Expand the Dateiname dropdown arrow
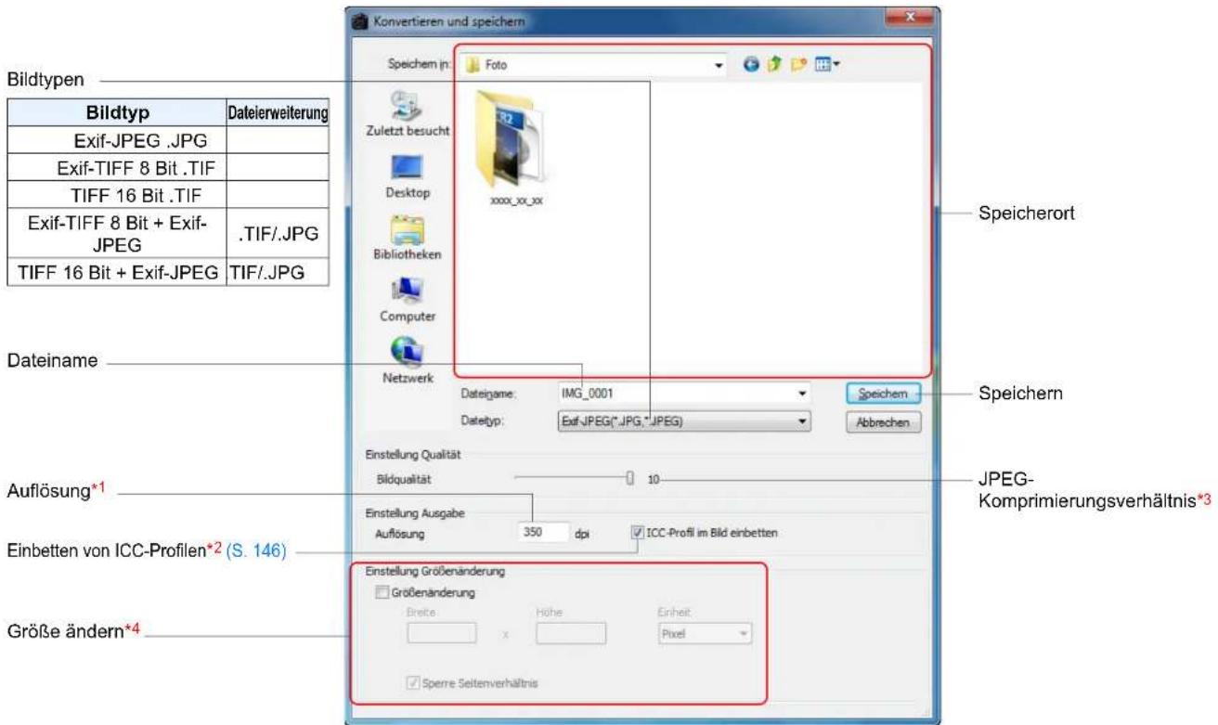 click(x=801, y=394)
